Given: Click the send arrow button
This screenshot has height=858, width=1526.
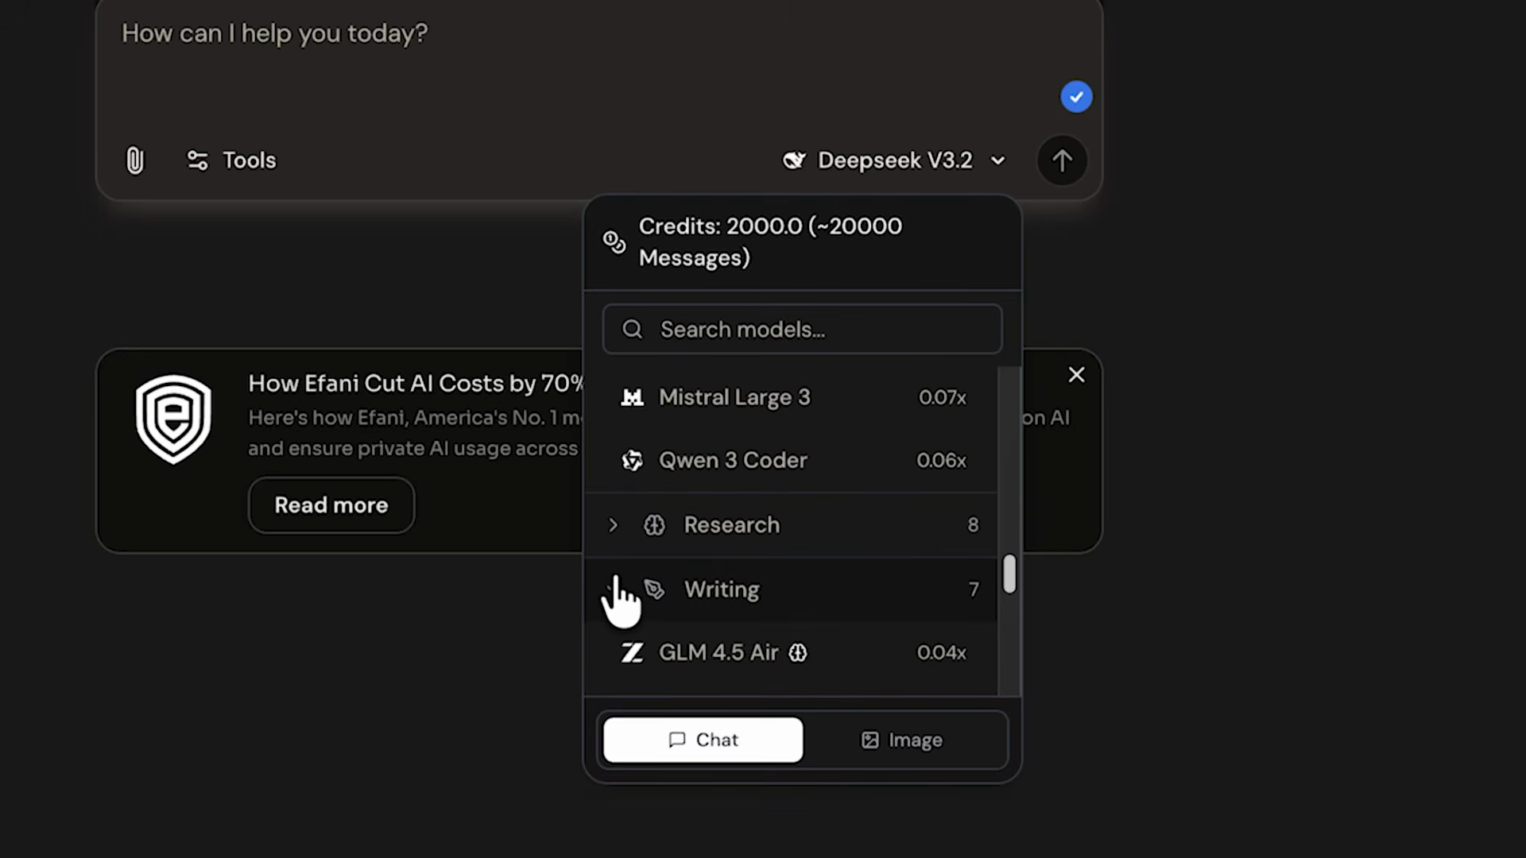Looking at the screenshot, I should 1062,160.
